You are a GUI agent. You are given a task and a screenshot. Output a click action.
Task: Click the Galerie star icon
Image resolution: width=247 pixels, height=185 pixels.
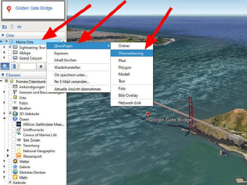click(15, 167)
